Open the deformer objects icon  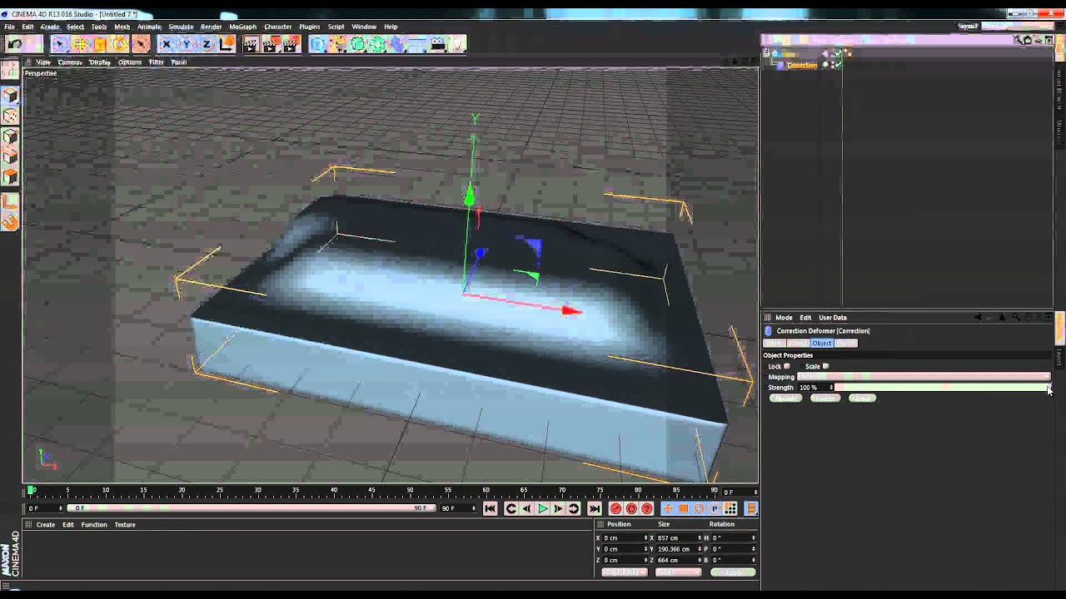pyautogui.click(x=398, y=44)
